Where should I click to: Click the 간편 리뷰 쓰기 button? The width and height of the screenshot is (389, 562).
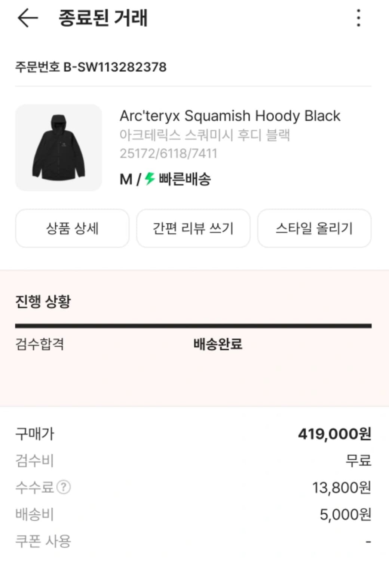(x=193, y=228)
